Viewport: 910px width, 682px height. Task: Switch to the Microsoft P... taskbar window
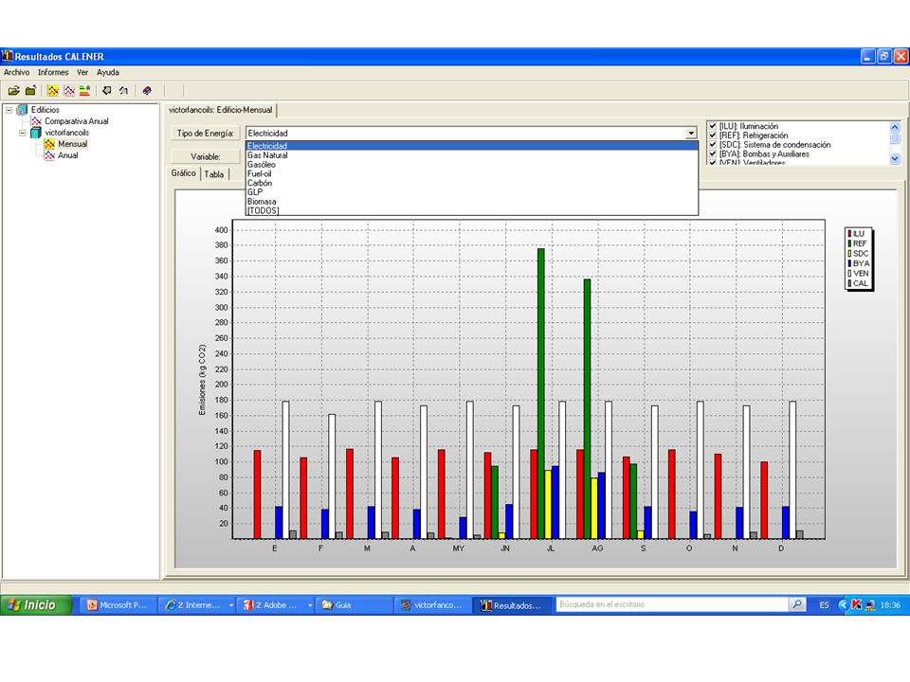click(118, 605)
